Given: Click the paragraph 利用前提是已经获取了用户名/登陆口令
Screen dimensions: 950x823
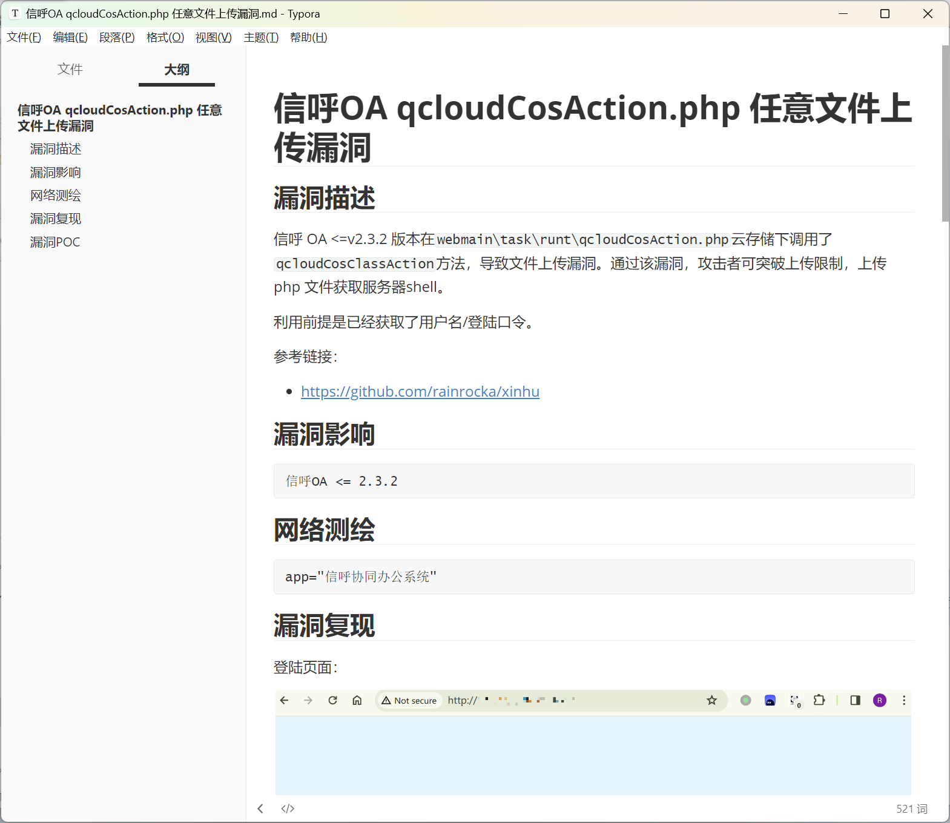Looking at the screenshot, I should (404, 322).
